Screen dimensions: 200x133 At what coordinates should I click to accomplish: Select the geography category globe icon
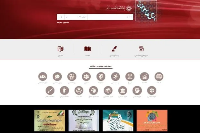(x=101, y=77)
